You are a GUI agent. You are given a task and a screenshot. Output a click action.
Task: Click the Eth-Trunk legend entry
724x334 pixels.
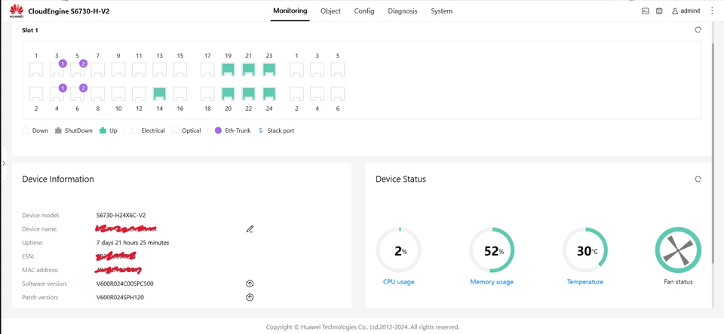(x=233, y=130)
